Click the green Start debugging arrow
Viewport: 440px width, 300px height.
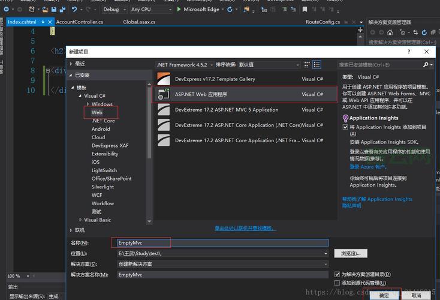179,10
